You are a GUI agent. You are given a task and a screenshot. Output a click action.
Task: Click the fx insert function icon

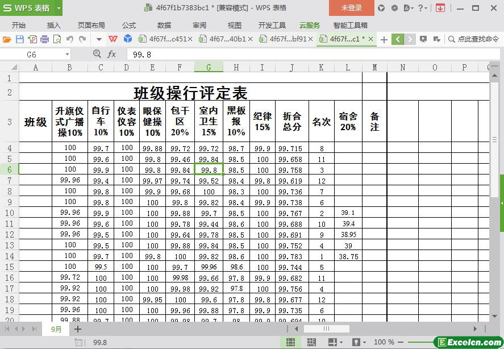coord(112,54)
